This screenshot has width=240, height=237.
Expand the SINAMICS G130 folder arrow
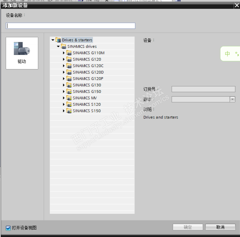click(64, 85)
